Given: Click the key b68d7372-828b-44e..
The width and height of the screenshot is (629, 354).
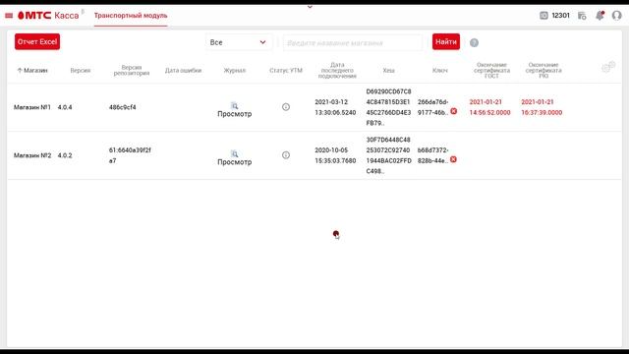Looking at the screenshot, I should (x=432, y=155).
